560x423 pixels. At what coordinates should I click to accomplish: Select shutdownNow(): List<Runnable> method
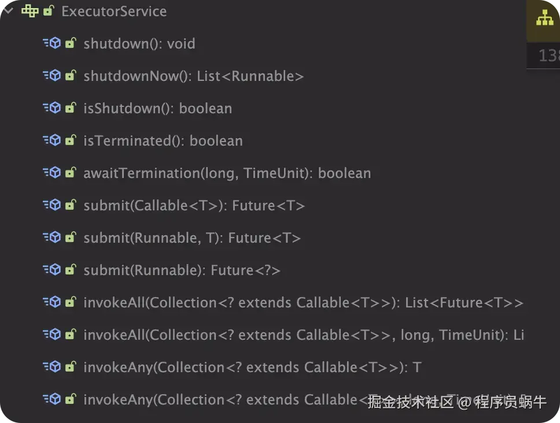coord(194,76)
